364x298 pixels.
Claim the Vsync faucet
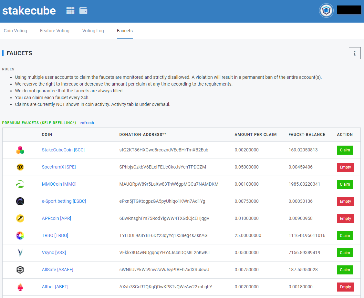point(345,253)
